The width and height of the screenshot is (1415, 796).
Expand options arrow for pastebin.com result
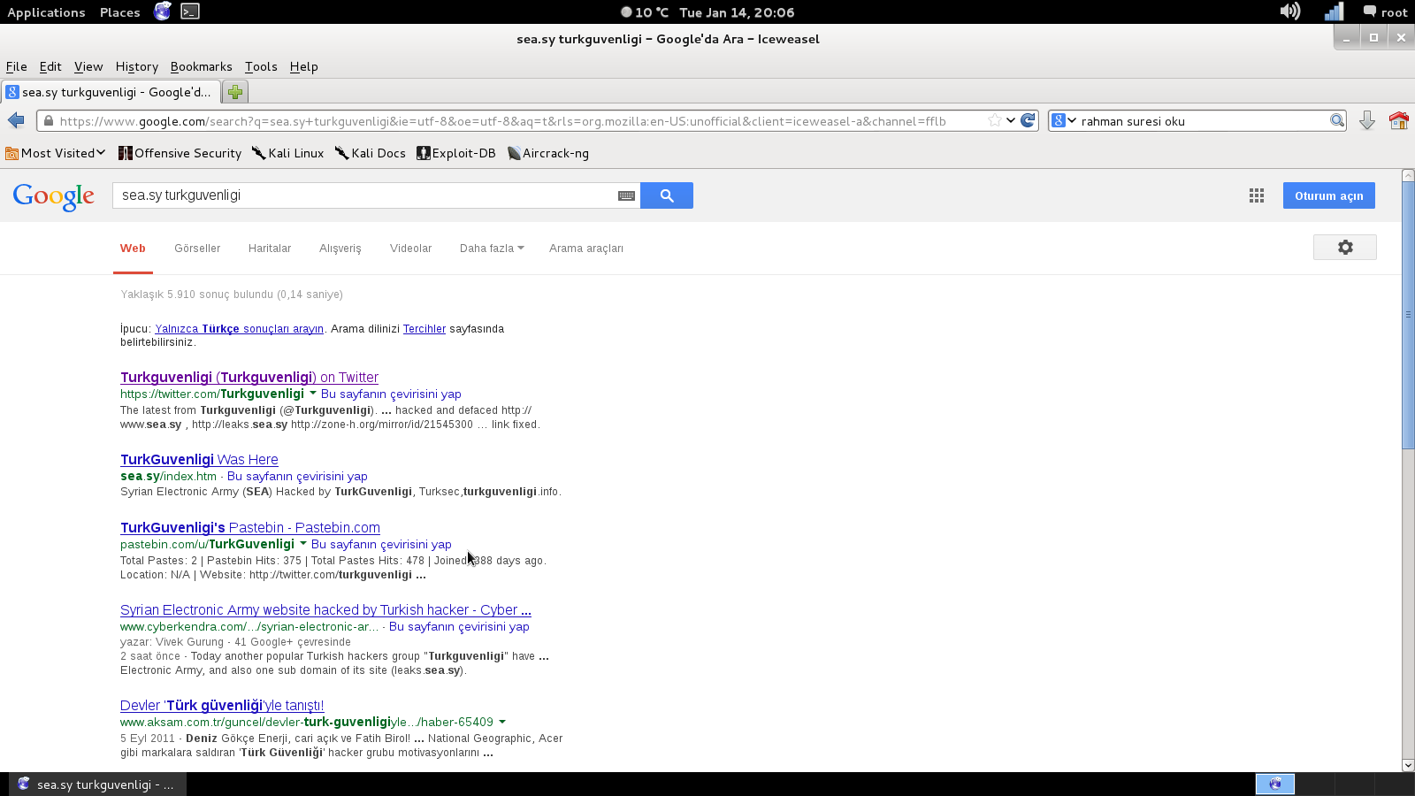302,544
